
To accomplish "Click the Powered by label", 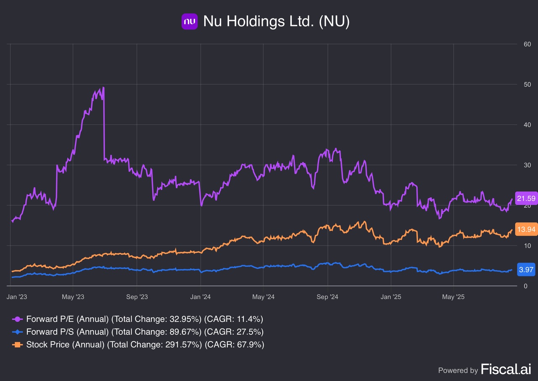I will tap(458, 370).
